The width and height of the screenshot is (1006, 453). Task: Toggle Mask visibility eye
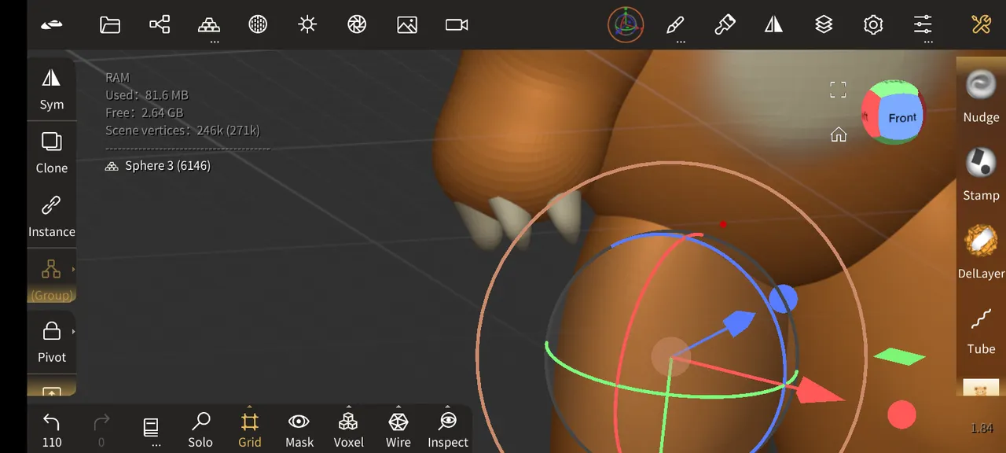coord(299,430)
